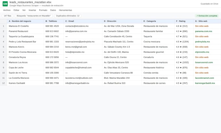Open the pedroylola.mx website link

pyautogui.click(x=202, y=42)
